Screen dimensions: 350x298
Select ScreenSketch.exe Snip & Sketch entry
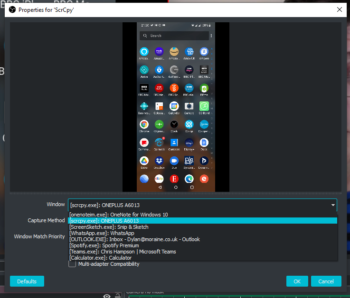[202, 227]
